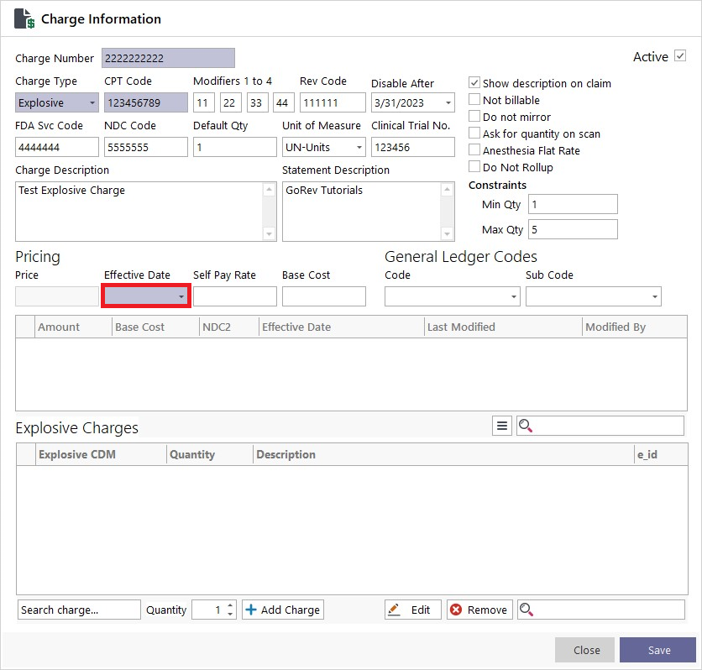Enable the Not billable checkbox
Image resolution: width=702 pixels, height=670 pixels.
[474, 99]
